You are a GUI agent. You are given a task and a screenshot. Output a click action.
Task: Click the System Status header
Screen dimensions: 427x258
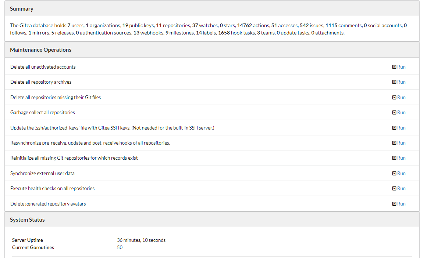212,220
